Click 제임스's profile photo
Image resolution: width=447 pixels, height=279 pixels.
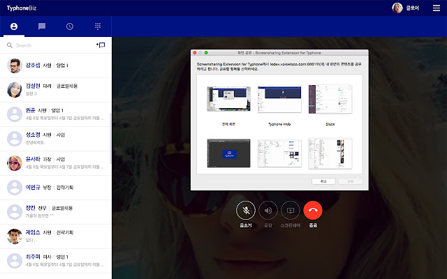[15, 236]
